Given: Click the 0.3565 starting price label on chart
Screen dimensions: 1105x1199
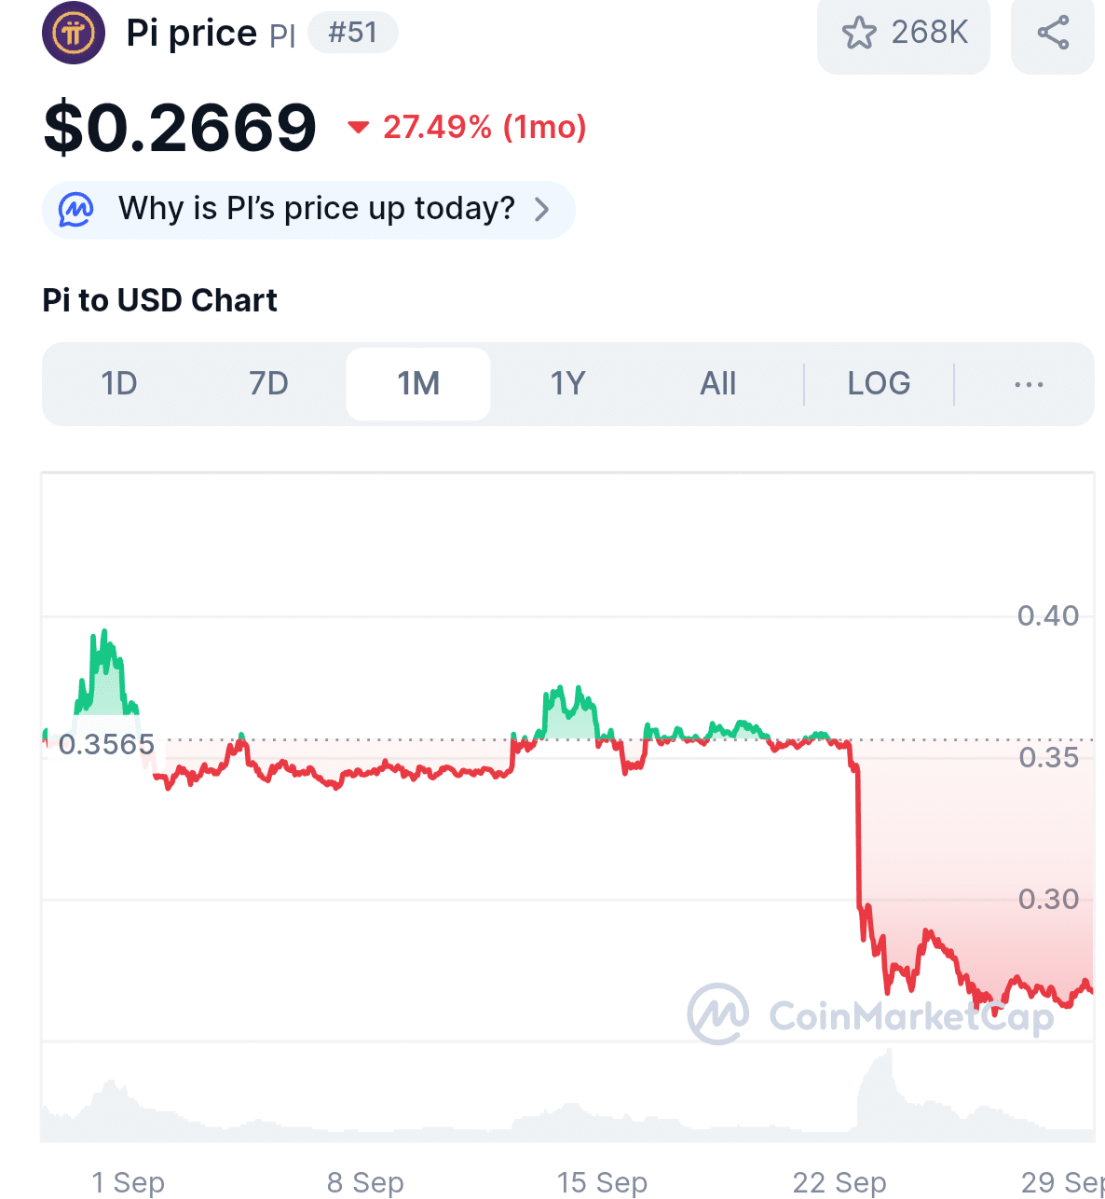Looking at the screenshot, I should coord(106,744).
